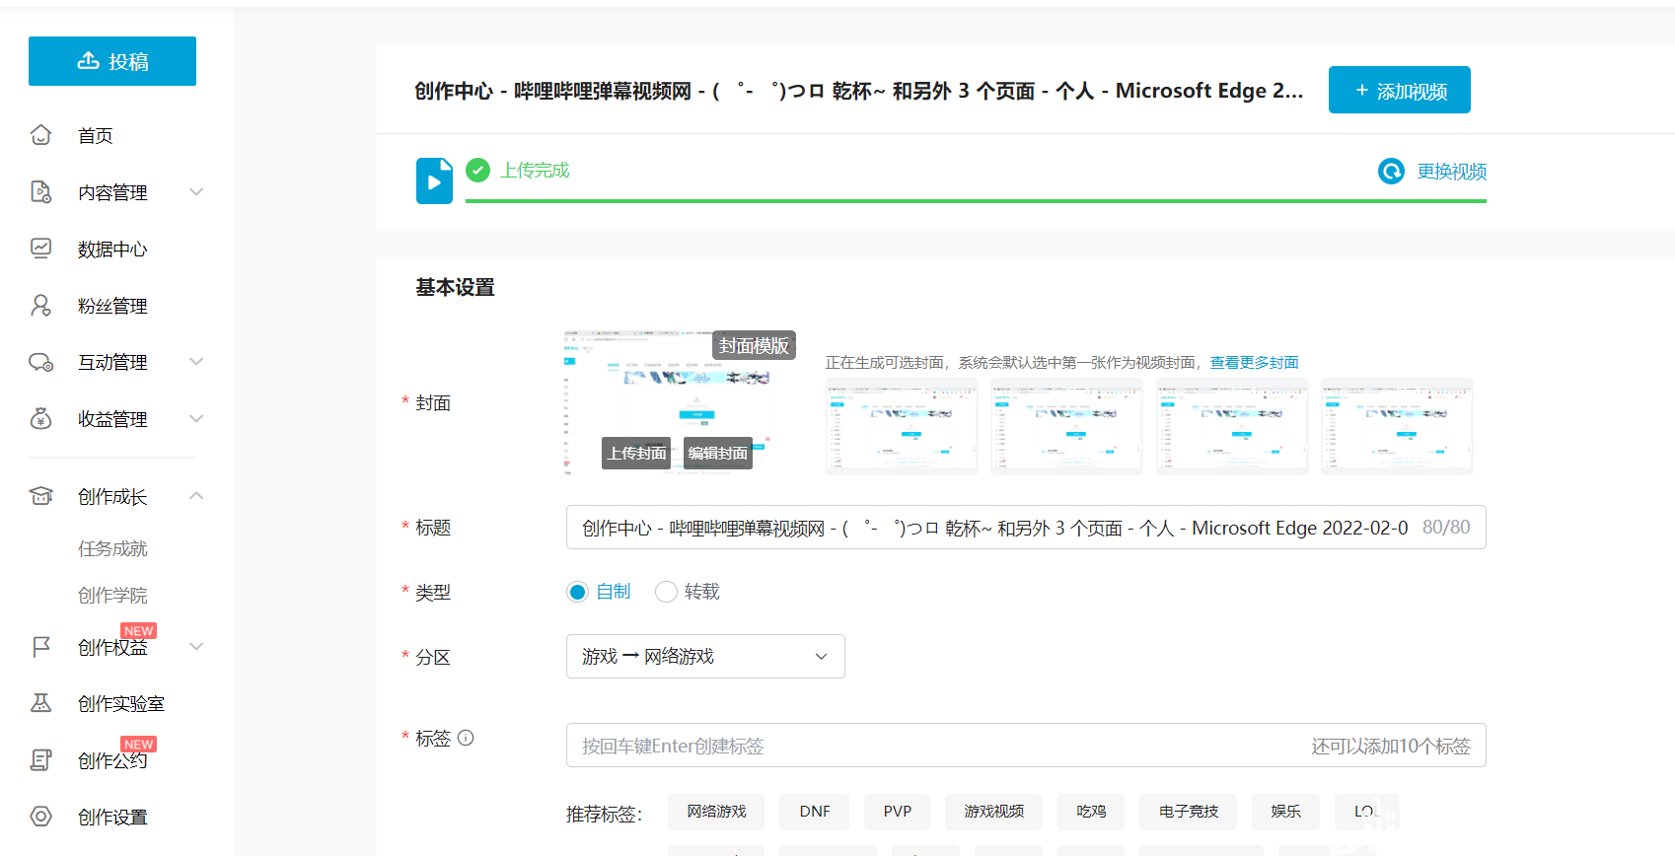Click the green upload-complete checkmark icon
The width and height of the screenshot is (1675, 856).
[477, 171]
